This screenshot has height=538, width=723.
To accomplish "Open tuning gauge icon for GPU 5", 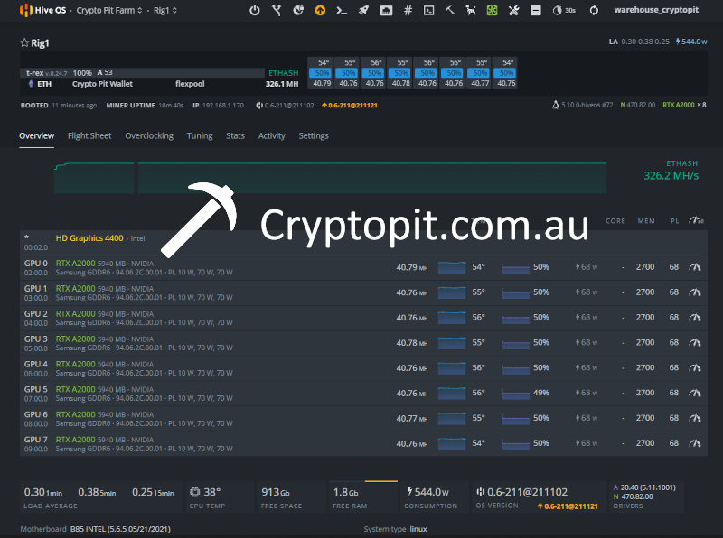I will coord(695,393).
